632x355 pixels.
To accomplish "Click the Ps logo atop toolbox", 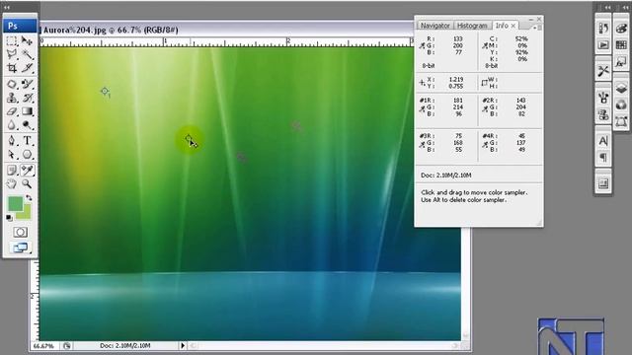I will [x=20, y=26].
